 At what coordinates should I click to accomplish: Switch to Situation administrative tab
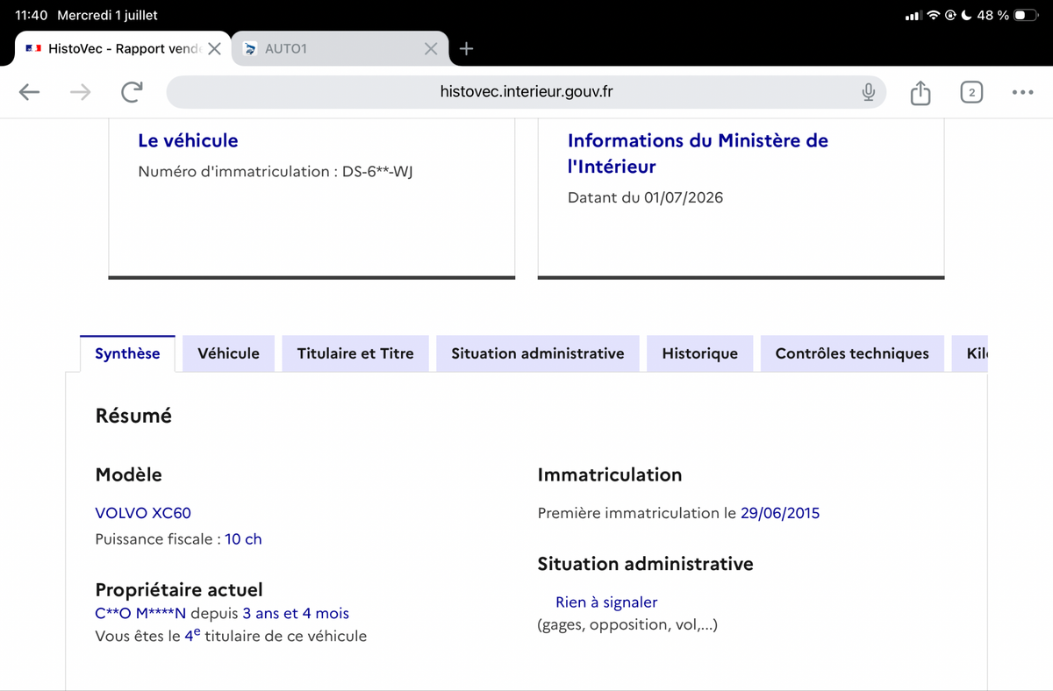coord(538,353)
